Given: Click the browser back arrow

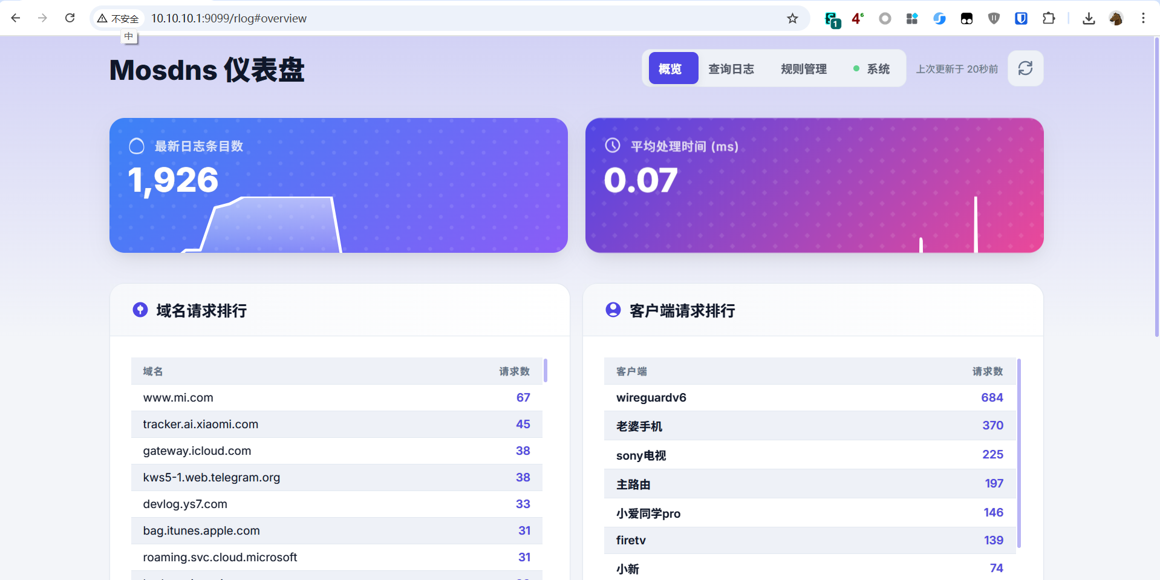Looking at the screenshot, I should pos(16,18).
